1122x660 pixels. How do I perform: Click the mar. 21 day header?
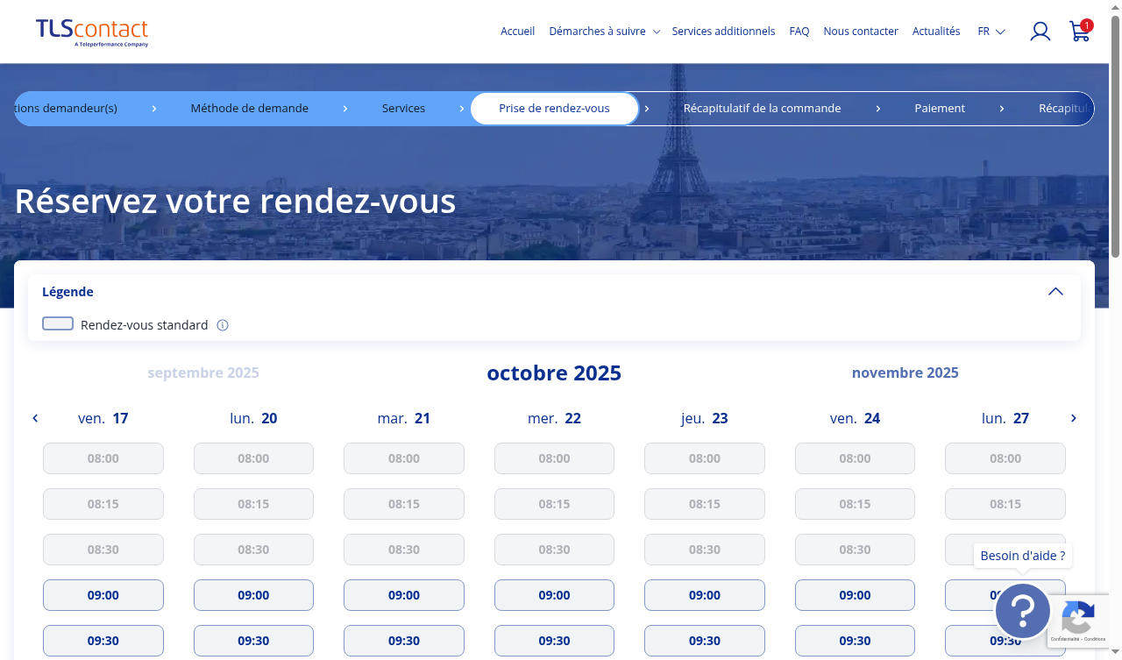pos(404,418)
